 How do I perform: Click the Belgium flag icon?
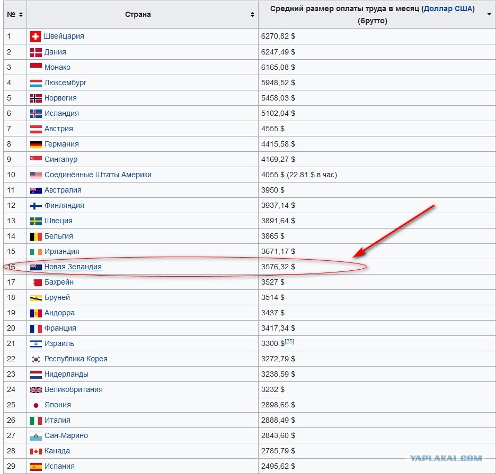[x=36, y=236]
